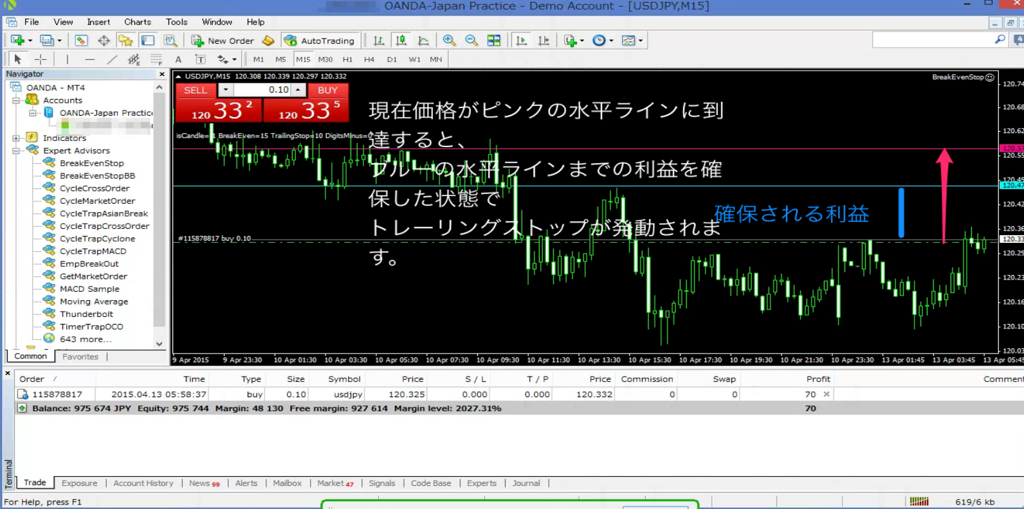This screenshot has width=1024, height=509.
Task: Select the text label tool
Action: [x=201, y=59]
